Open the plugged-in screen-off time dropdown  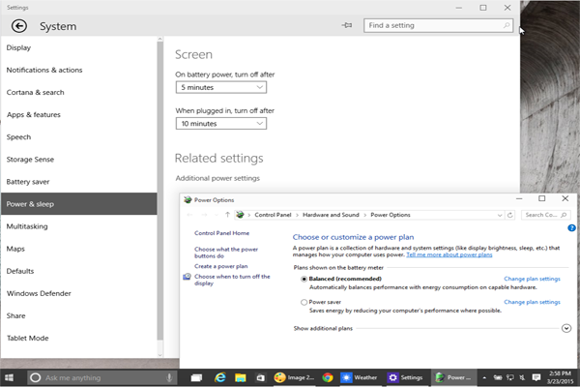coord(220,124)
